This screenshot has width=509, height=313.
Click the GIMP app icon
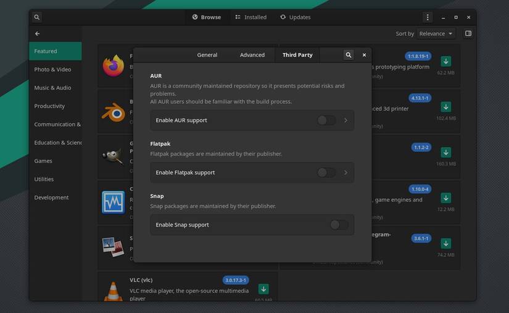pyautogui.click(x=113, y=157)
